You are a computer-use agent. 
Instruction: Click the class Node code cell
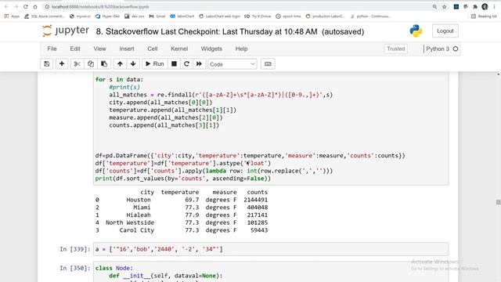click(x=271, y=272)
